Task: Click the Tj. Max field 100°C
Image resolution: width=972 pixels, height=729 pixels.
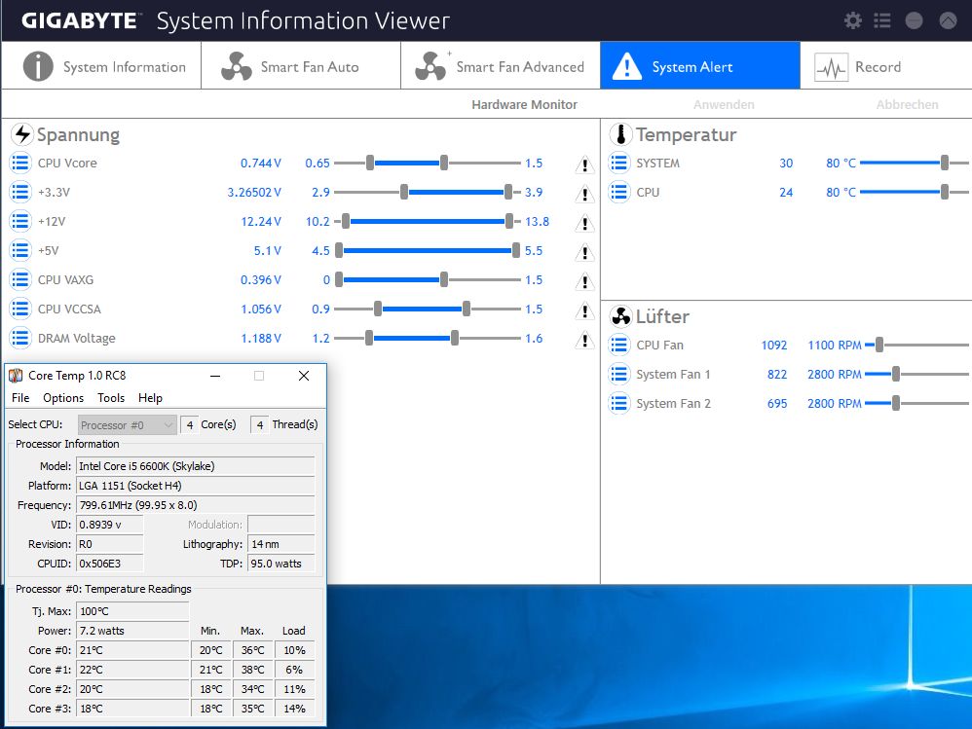Action: pos(132,611)
